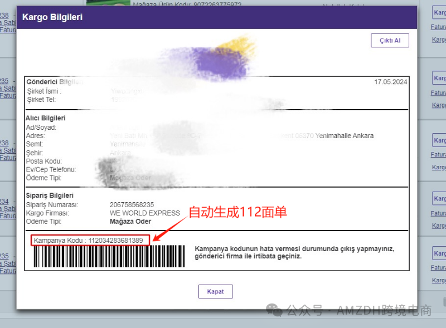Select the Kampanya Kodu 112034283681389 text
The height and width of the screenshot is (328, 446).
90,241
